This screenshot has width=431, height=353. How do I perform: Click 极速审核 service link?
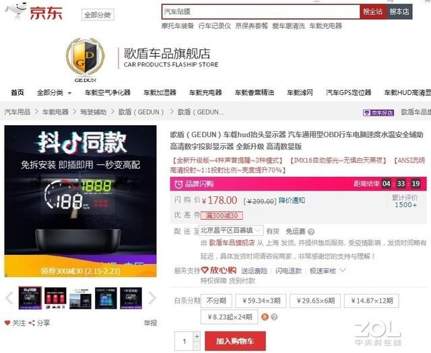[323, 271]
